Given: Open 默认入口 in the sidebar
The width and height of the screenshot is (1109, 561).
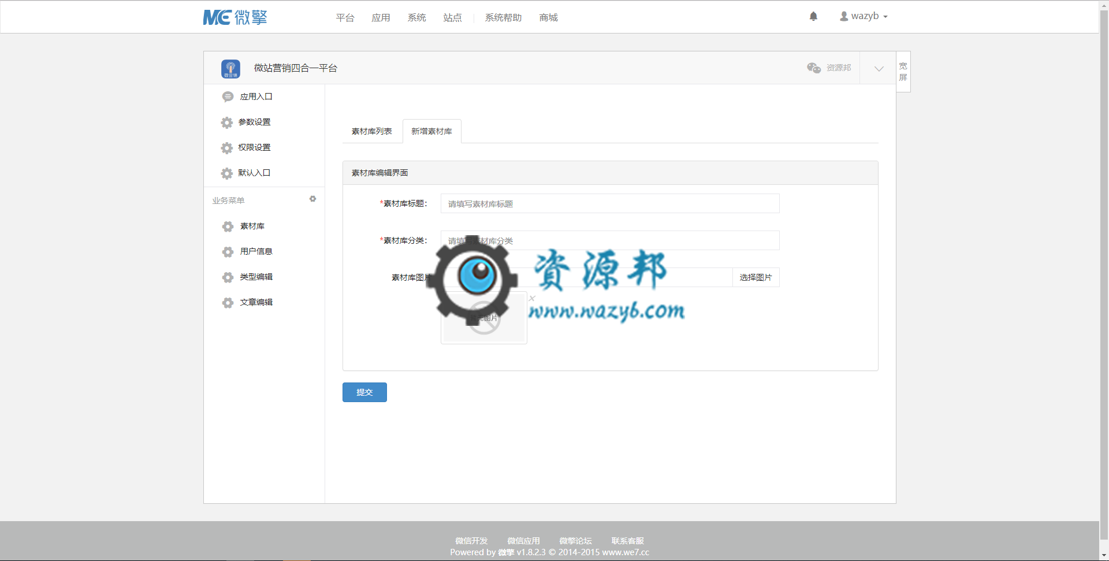Looking at the screenshot, I should point(255,173).
